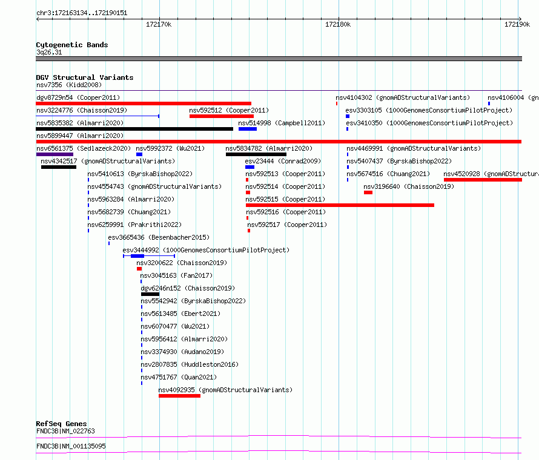The height and width of the screenshot is (460, 539).
Task: Click the red bar of nsv5899447
Action: [x=279, y=142]
